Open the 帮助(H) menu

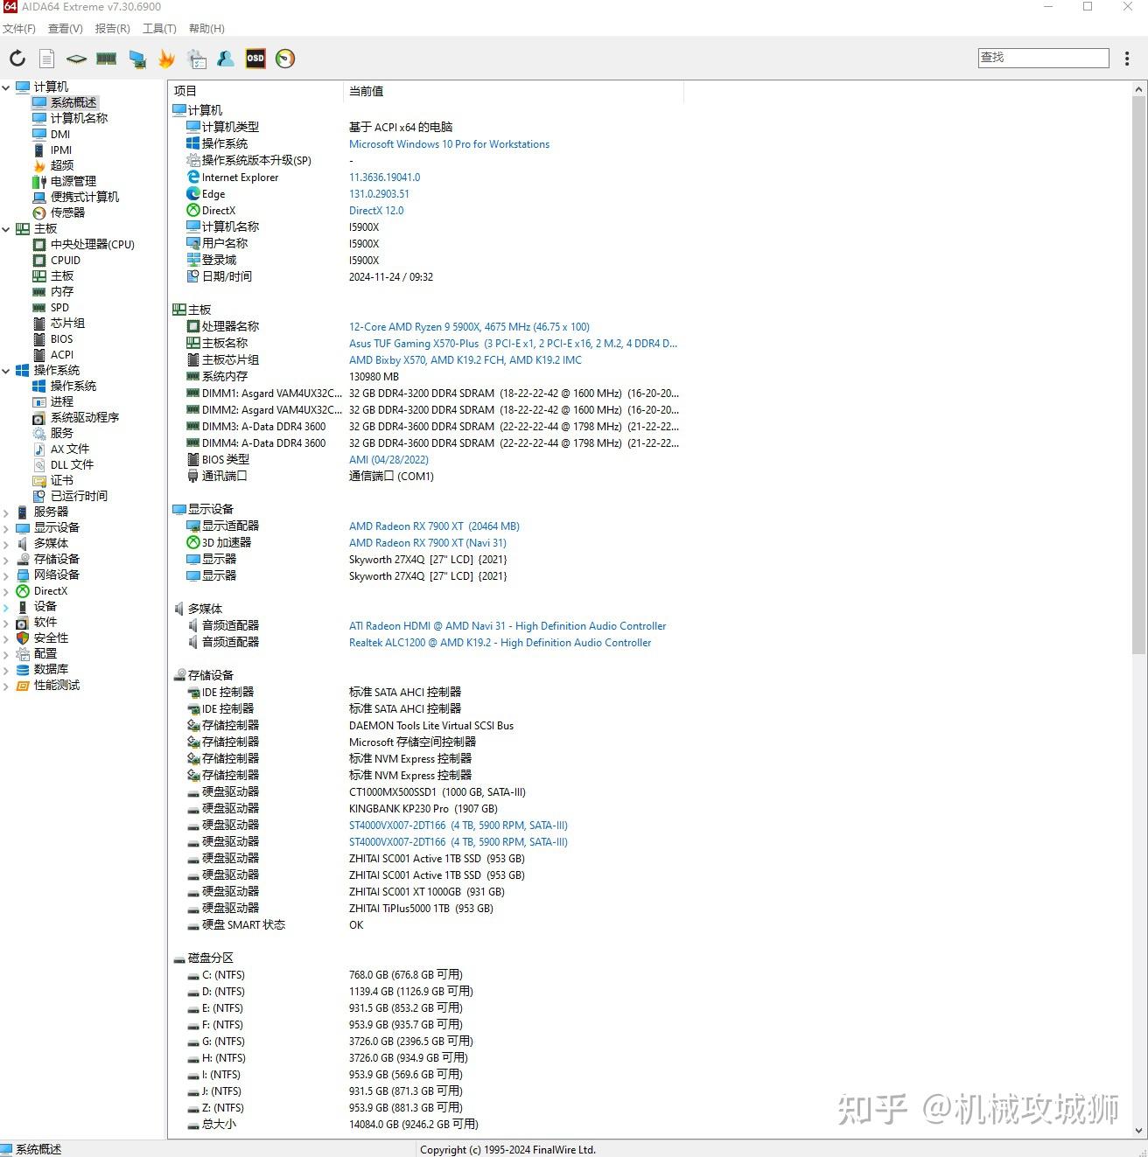(206, 29)
